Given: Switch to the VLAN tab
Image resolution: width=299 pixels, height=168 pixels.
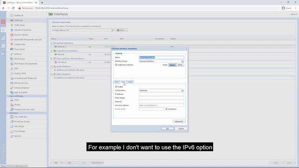Looking at the screenshot, I should click(x=130, y=82).
